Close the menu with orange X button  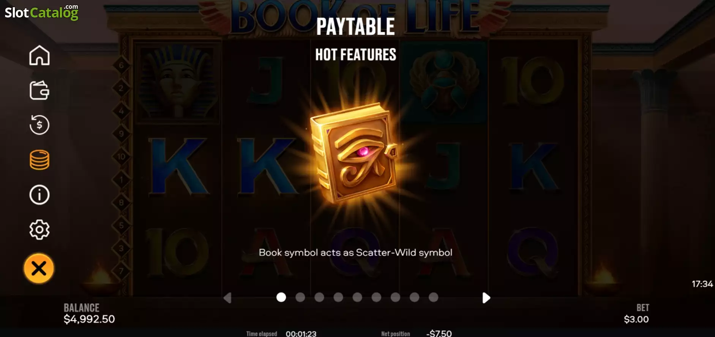click(39, 269)
